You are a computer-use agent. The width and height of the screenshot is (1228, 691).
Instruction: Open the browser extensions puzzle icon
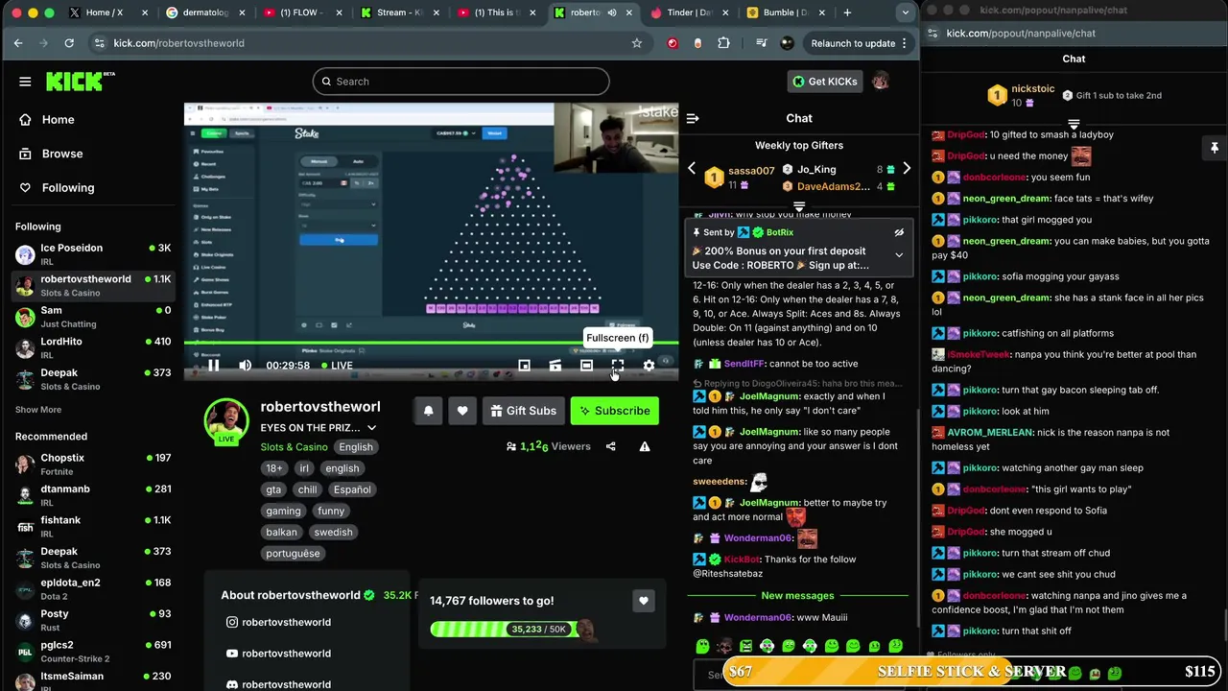tap(723, 43)
